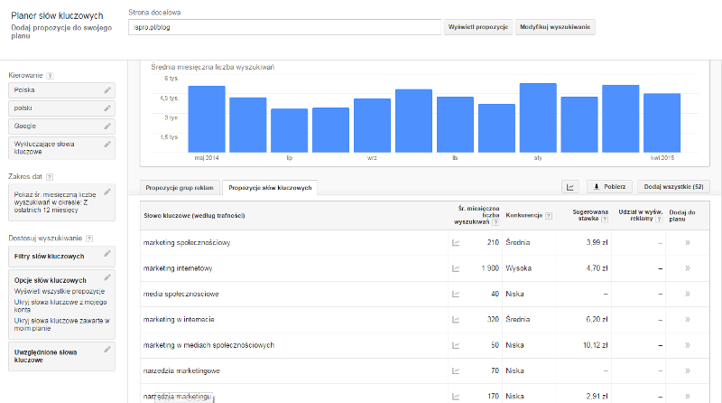Show trend chart for narzędzia marketingu
The width and height of the screenshot is (722, 403).
[x=456, y=396]
